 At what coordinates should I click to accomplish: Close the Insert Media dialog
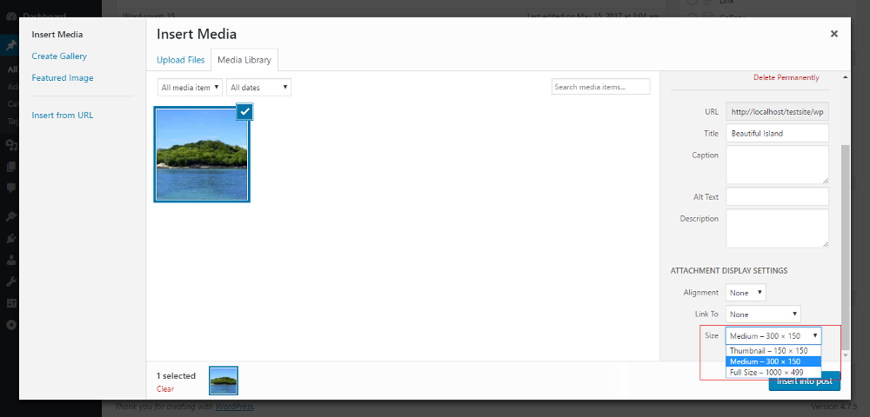(x=833, y=34)
